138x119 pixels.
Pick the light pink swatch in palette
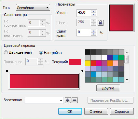tap(116, 63)
